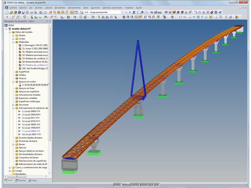251x188 pixels.
Task: Expand the Secciones tree node
Action: pos(13,105)
